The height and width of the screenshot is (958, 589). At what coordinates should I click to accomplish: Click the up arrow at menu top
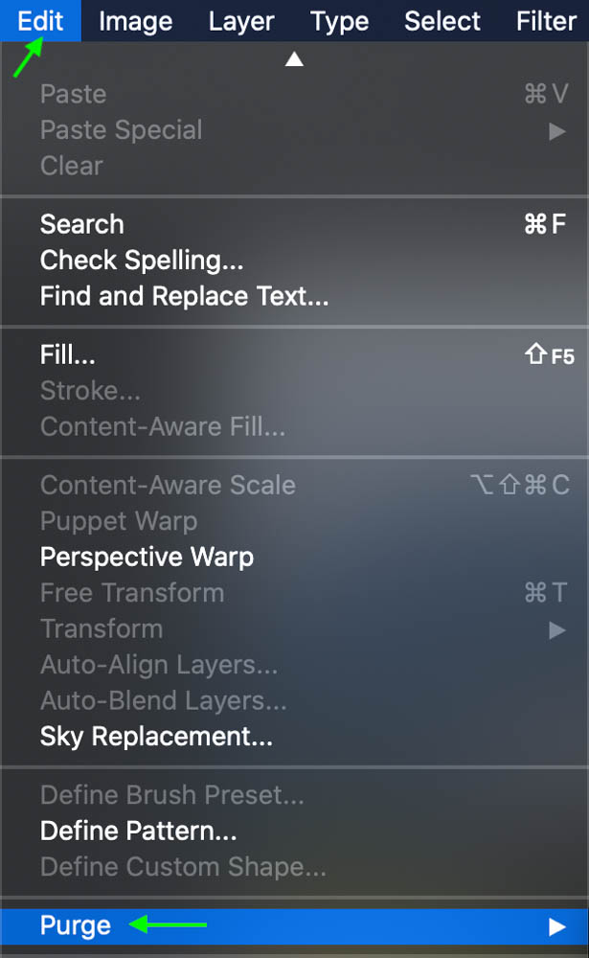coord(295,59)
